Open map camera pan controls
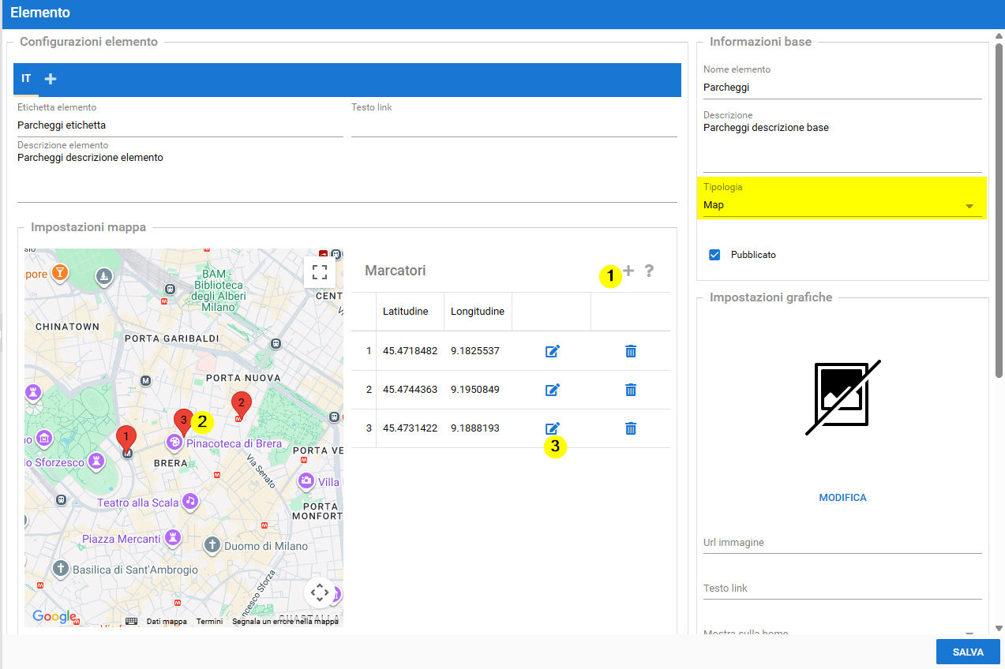The height and width of the screenshot is (669, 1005). (320, 592)
